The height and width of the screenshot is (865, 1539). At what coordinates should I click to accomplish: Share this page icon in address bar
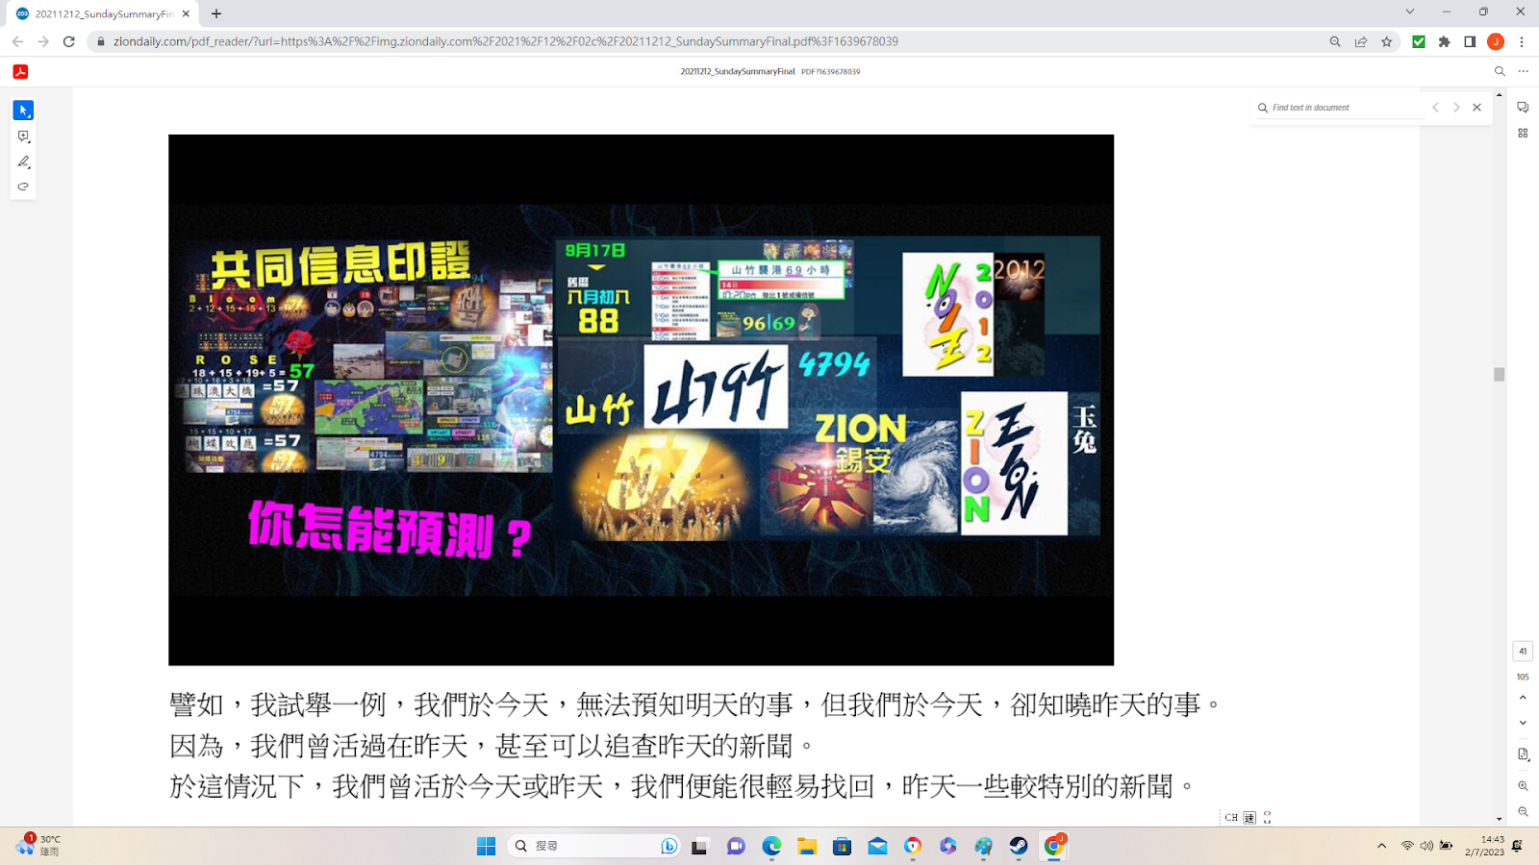click(x=1361, y=41)
